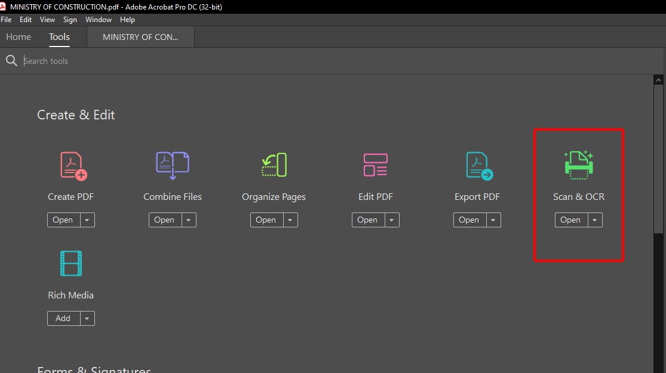
Task: Click the Scan & OCR printer icon
Action: pos(578,165)
